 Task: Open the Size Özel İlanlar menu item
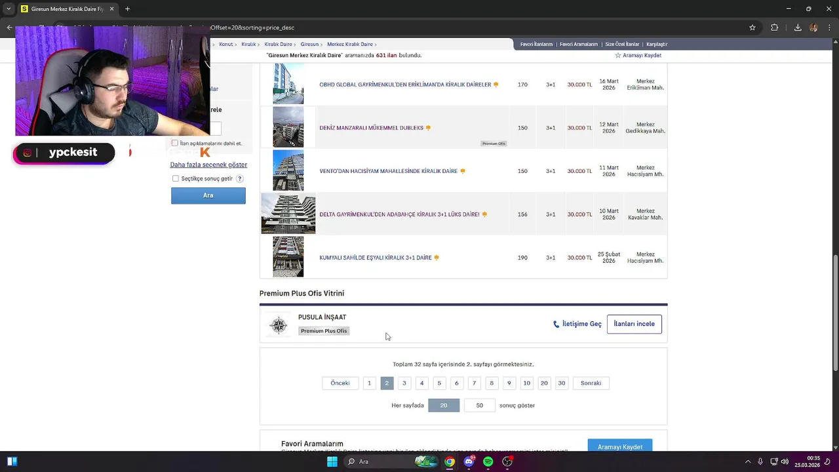(x=622, y=45)
